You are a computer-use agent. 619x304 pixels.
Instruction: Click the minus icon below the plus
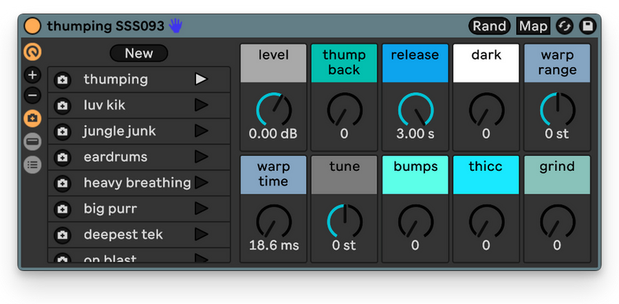pyautogui.click(x=32, y=95)
